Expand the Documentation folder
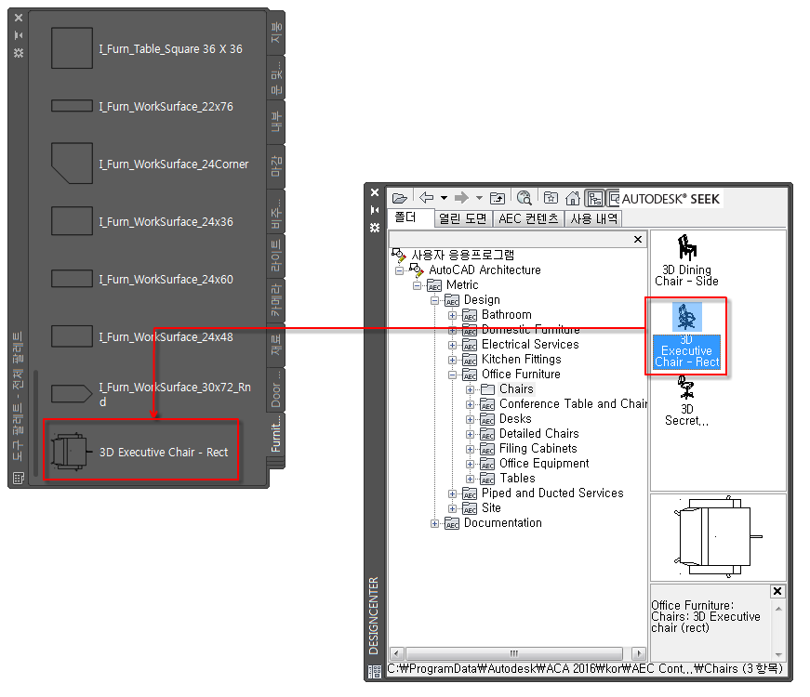Image resolution: width=810 pixels, height=697 pixels. pos(434,523)
